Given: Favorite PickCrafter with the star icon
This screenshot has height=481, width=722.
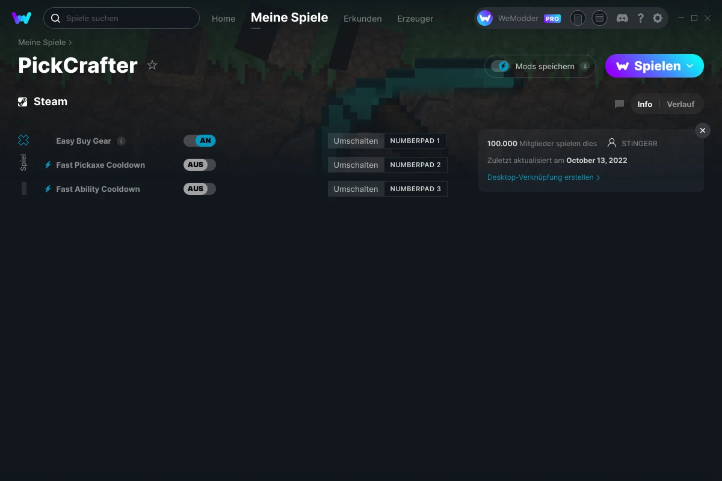Looking at the screenshot, I should click(x=152, y=65).
